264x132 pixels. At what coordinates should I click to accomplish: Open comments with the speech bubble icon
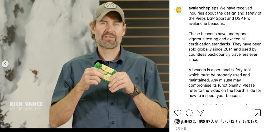pos(189,113)
